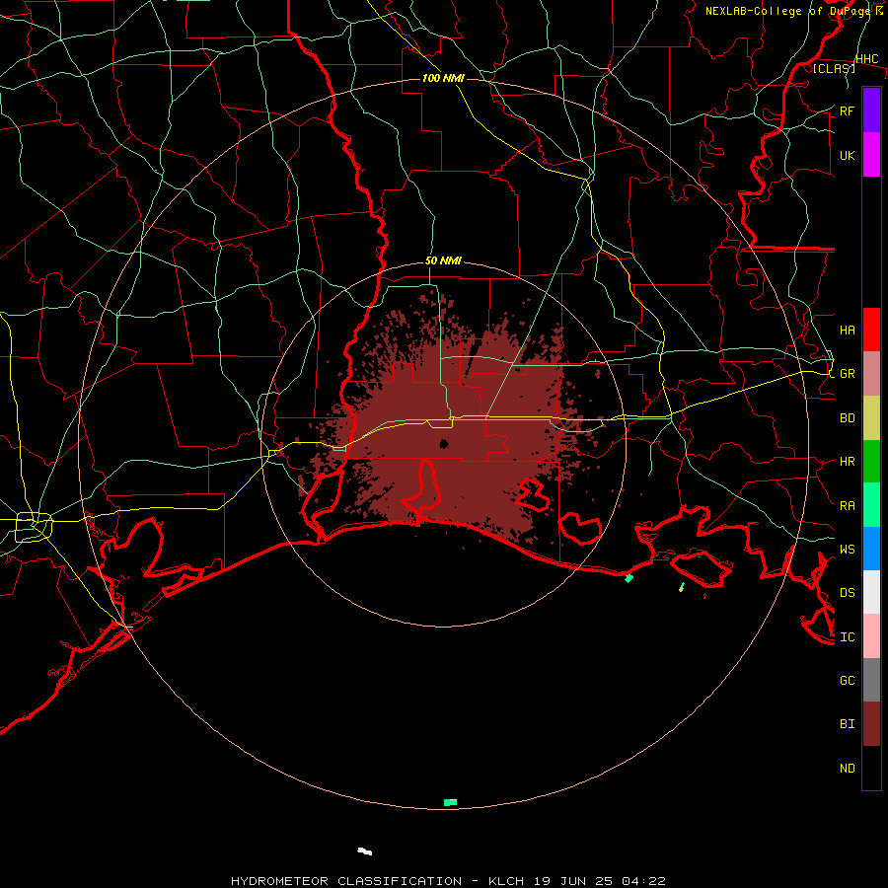
Task: Select the IC pink legend swatch
Action: pos(871,636)
